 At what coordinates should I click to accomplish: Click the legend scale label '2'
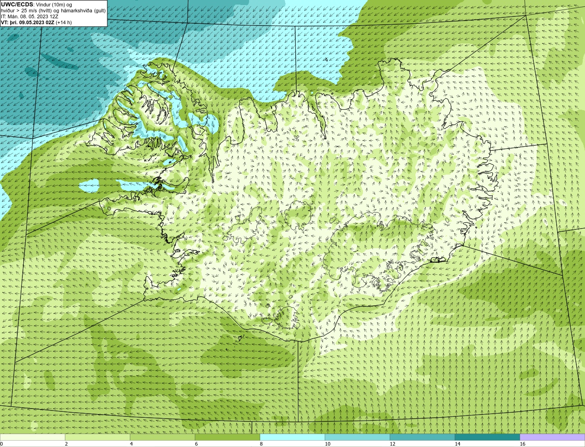[66, 444]
